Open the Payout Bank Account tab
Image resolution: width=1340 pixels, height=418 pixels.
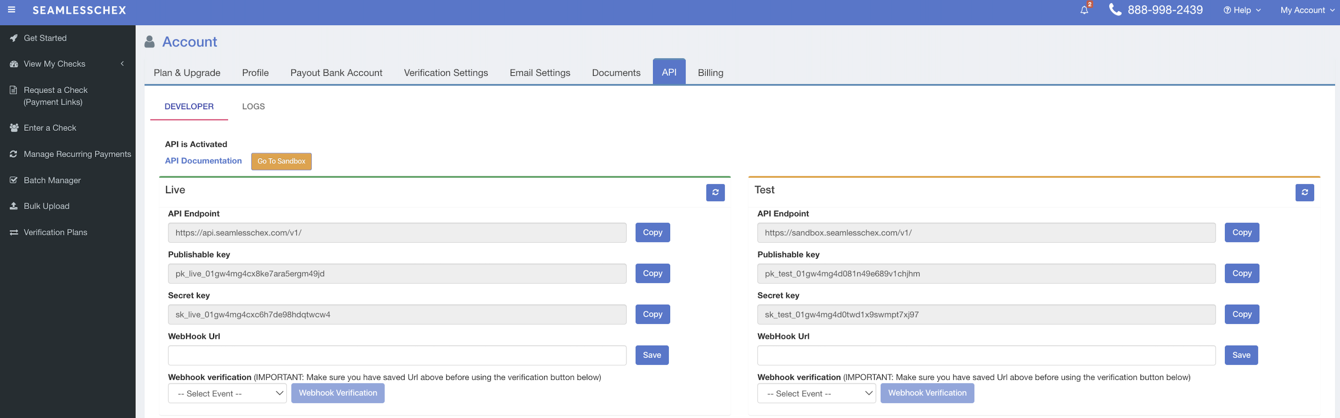click(x=336, y=73)
